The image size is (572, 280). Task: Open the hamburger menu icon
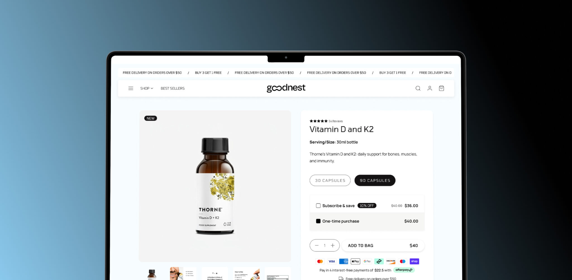pyautogui.click(x=131, y=88)
